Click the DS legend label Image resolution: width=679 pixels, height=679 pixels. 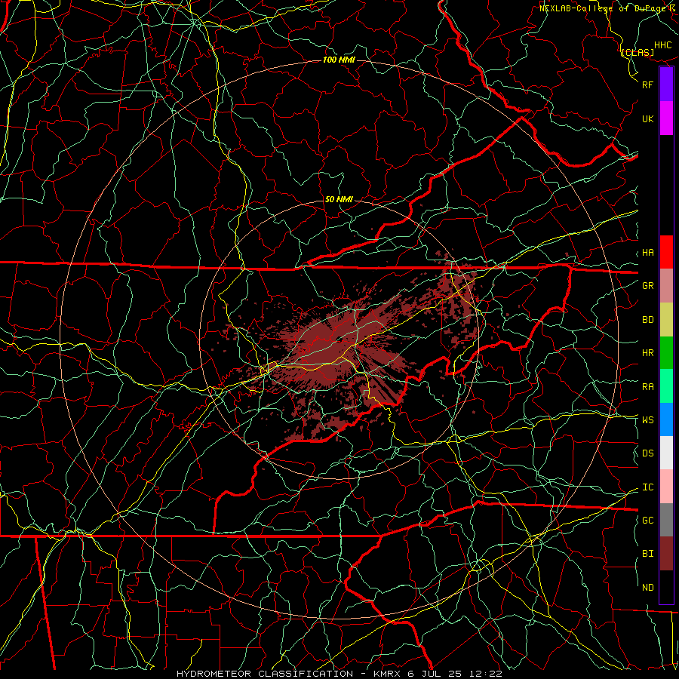click(x=647, y=453)
